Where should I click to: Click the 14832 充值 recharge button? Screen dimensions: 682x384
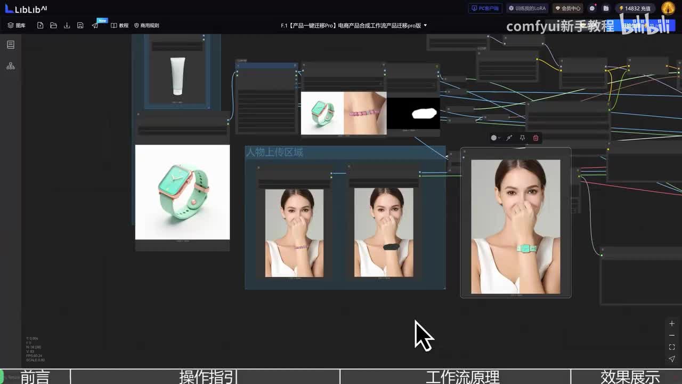click(x=635, y=9)
